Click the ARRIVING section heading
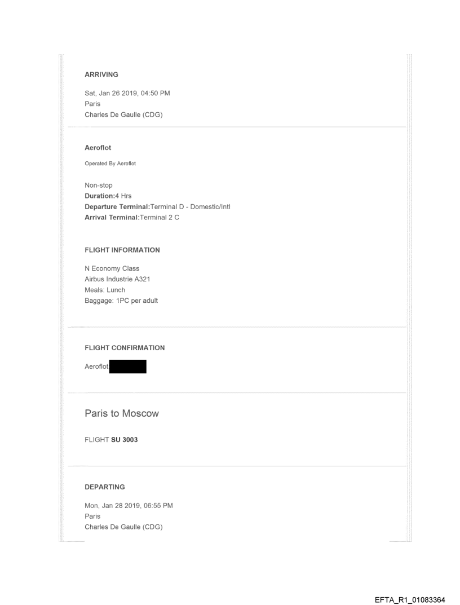460x605 pixels. click(101, 74)
